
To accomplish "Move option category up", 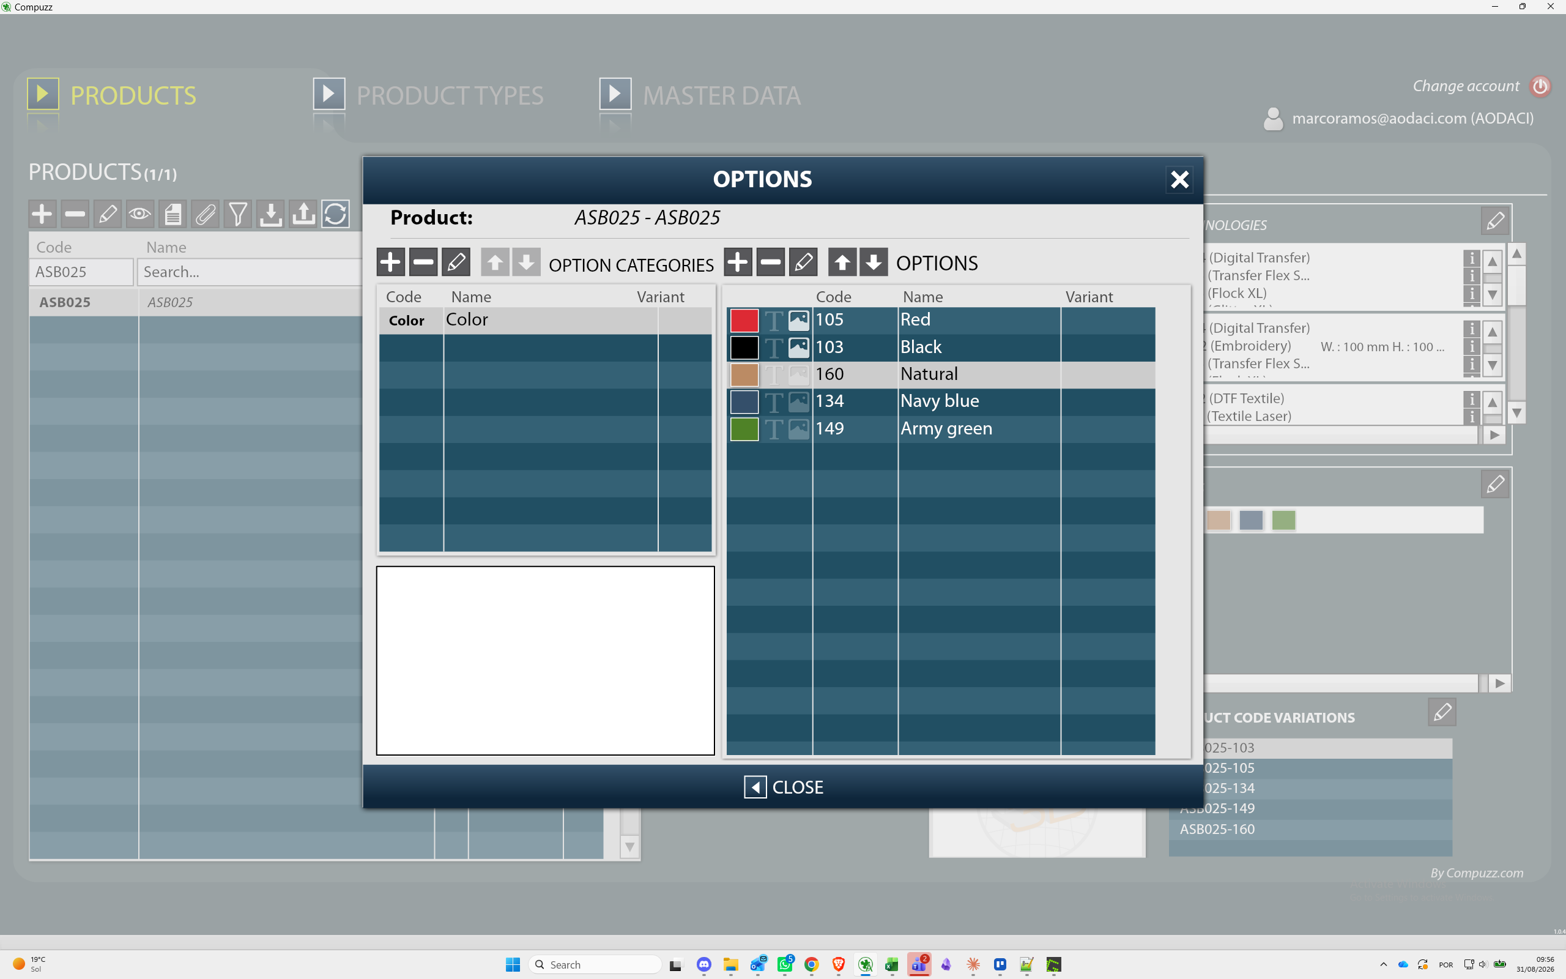I will [494, 262].
